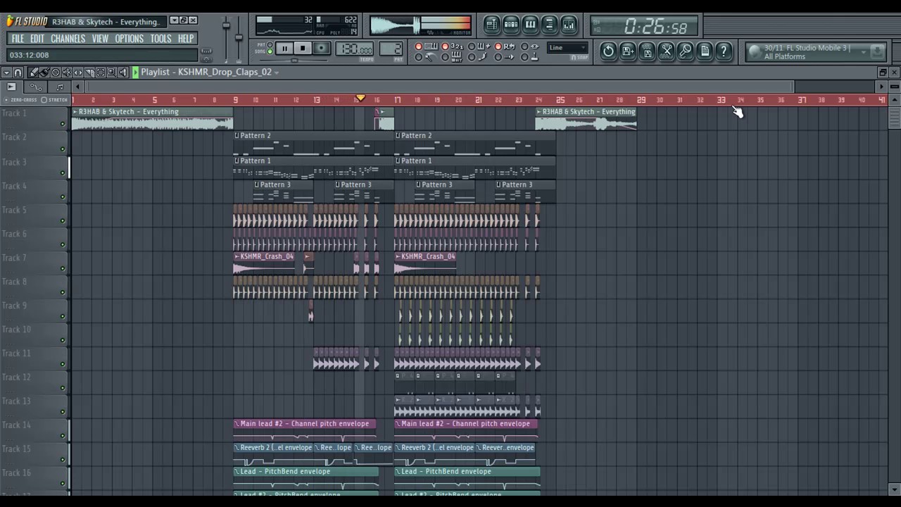
Task: Click the song position slider under transport
Action: pos(293,61)
